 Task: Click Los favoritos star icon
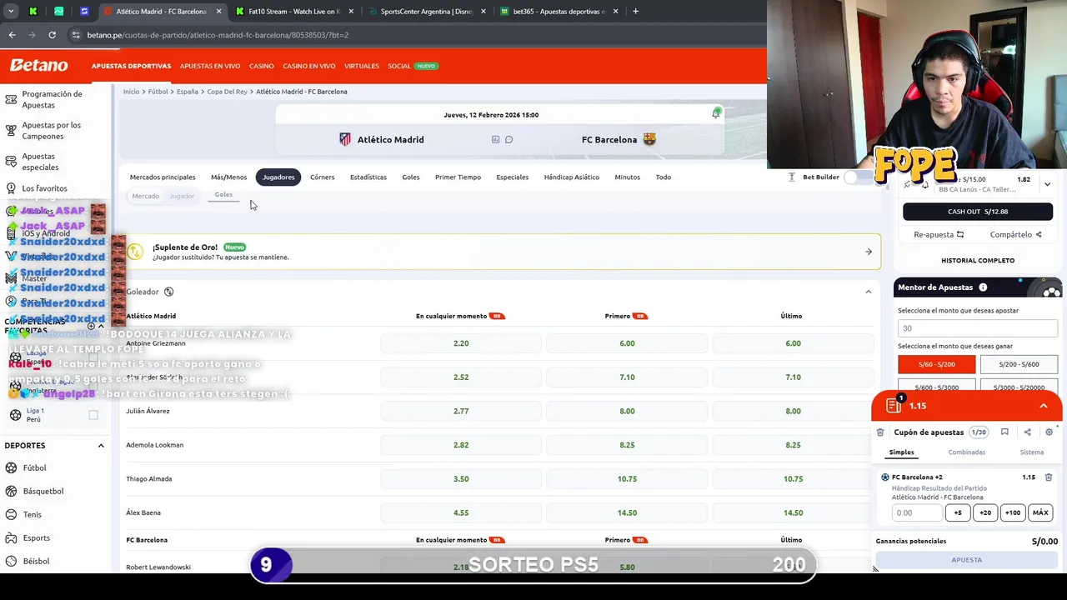click(x=11, y=188)
